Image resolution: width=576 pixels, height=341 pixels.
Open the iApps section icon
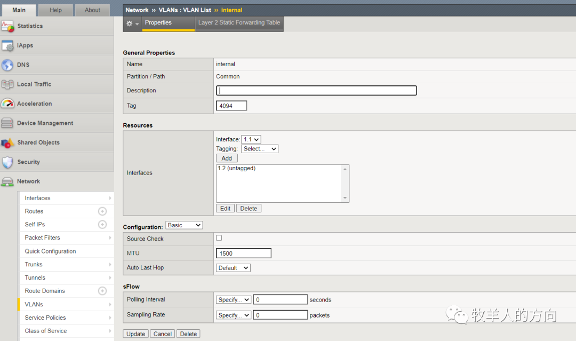tap(7, 46)
